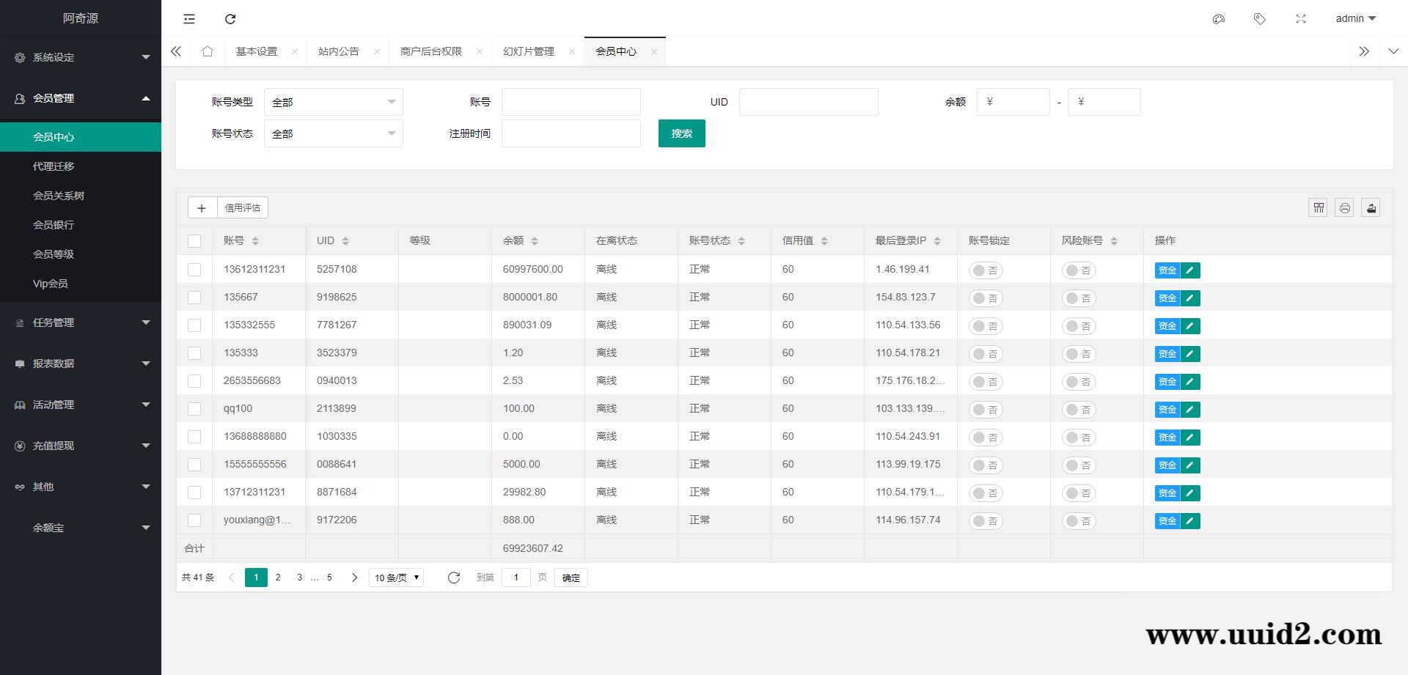The height and width of the screenshot is (675, 1408).
Task: Edit user 135667 with the pencil icon
Action: coord(1189,298)
